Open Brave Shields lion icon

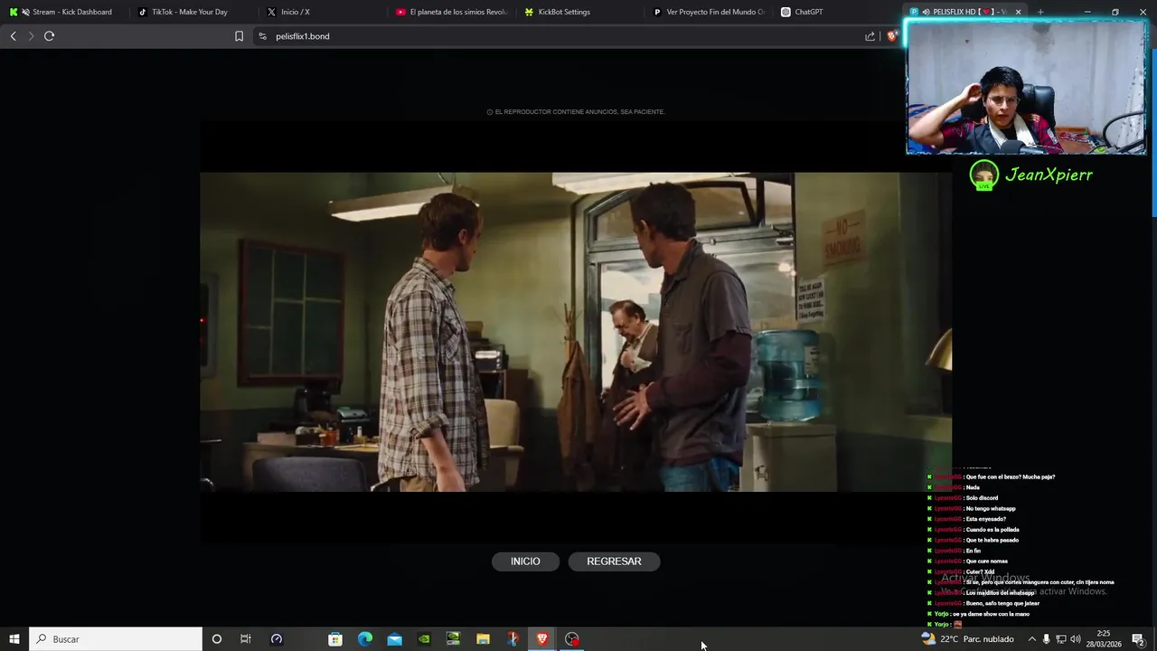pyautogui.click(x=892, y=36)
